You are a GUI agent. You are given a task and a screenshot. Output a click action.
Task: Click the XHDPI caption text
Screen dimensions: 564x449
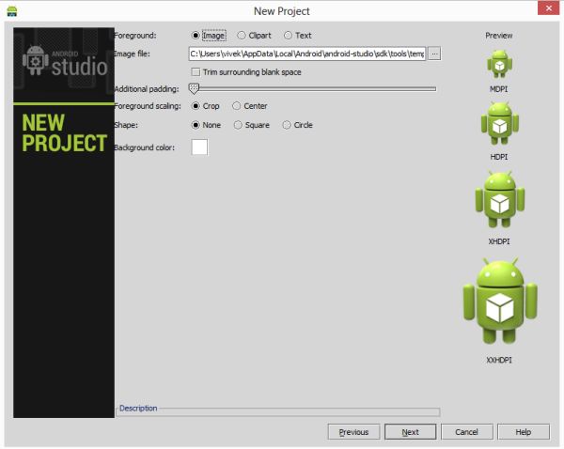(x=499, y=241)
